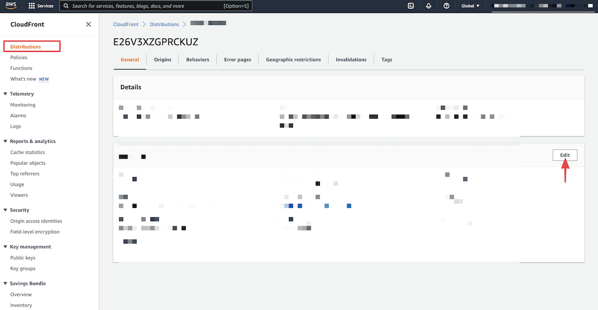Click the Details section heading
Screen dimensions: 598x310
click(131, 87)
